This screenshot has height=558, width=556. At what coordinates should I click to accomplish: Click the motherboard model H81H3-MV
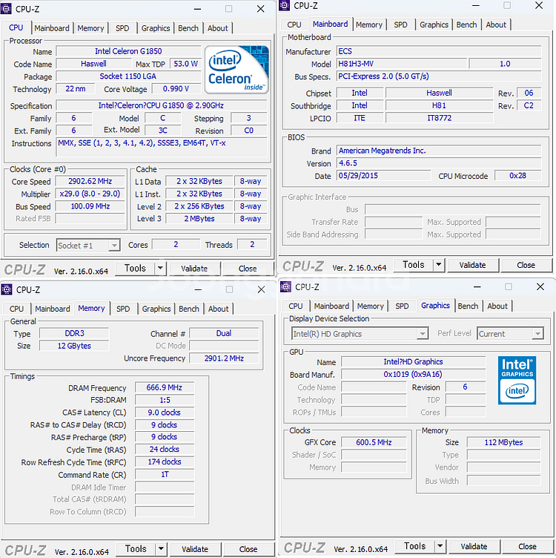[402, 64]
